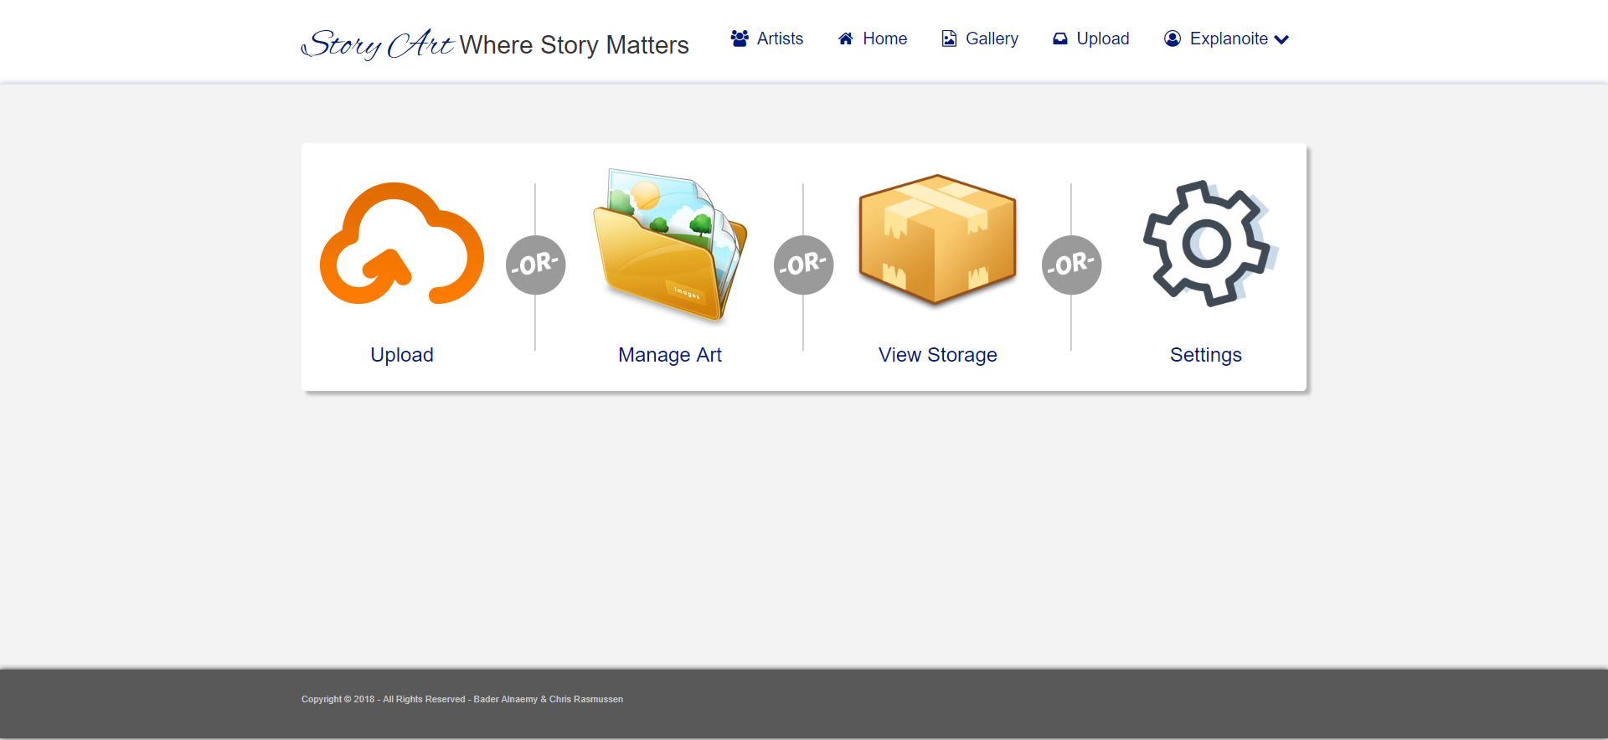Click the people icon beside Artists
1608x740 pixels.
point(740,39)
